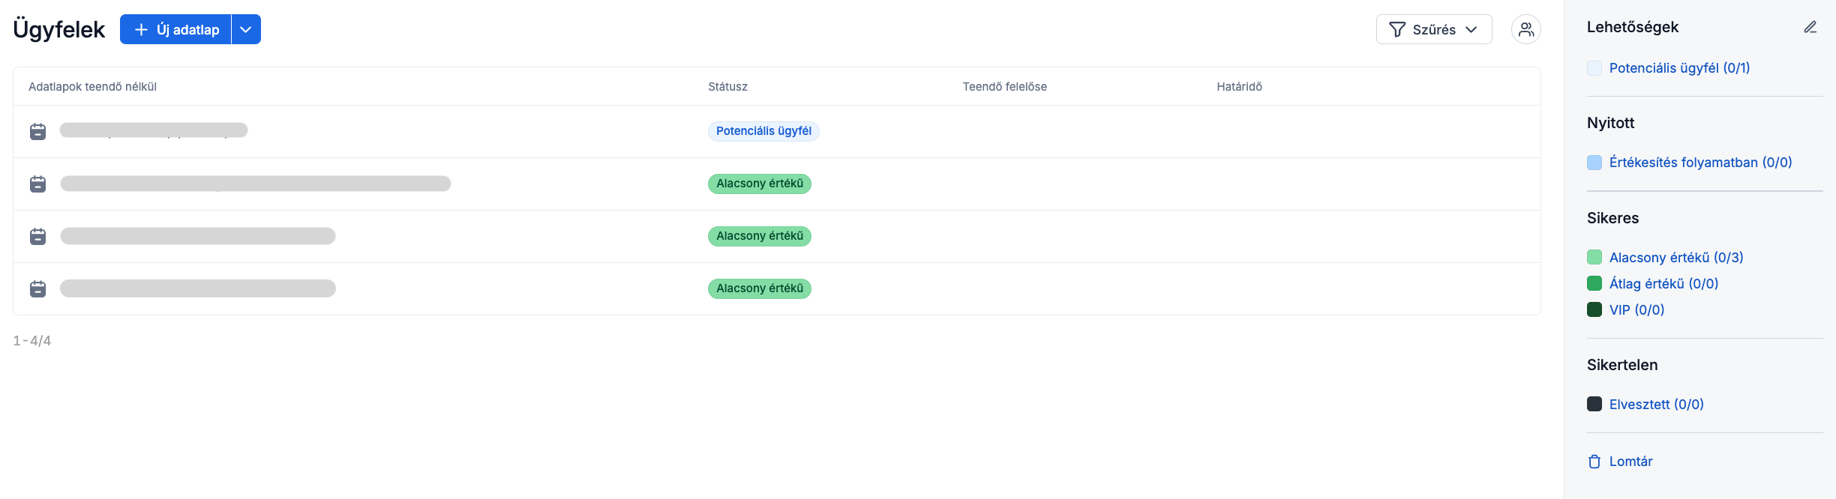Select Alacsony értékű (0/3) in sidebar
Image resolution: width=1836 pixels, height=499 pixels.
pos(1675,258)
